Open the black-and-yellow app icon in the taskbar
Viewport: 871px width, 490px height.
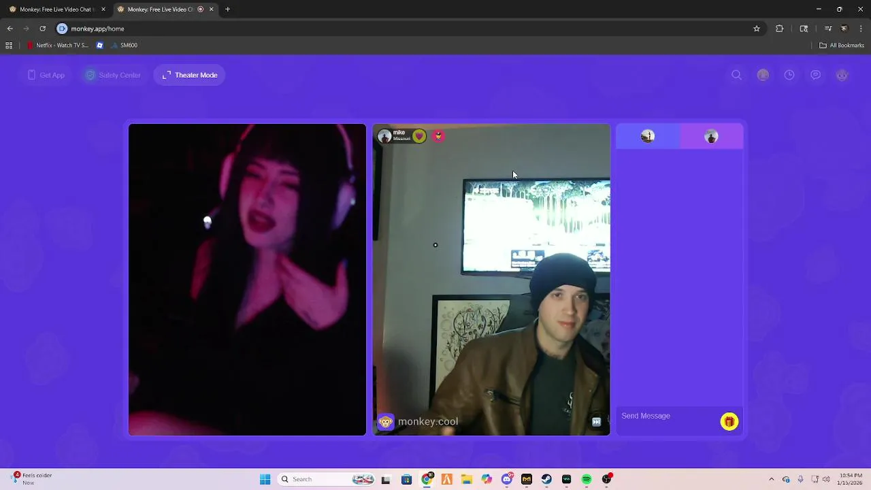pyautogui.click(x=527, y=479)
